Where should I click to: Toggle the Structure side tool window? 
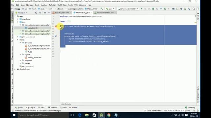point(12,69)
